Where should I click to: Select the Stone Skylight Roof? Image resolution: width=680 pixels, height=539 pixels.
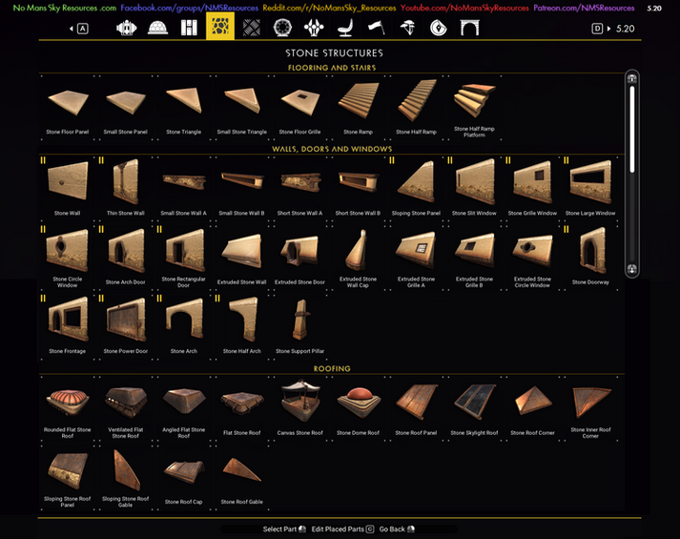[x=474, y=408]
